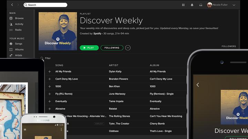Toggle the Following button
Viewport: 248px width, 139px height.
pos(112,48)
